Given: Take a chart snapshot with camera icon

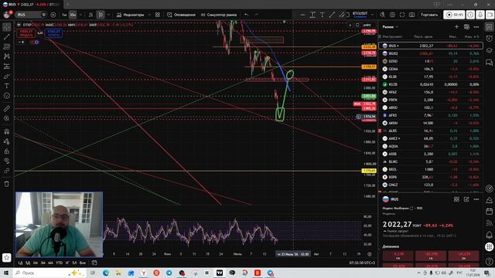Looking at the screenshot, I should tap(412, 15).
